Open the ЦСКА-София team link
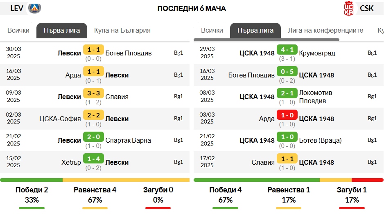The image size is (384, 214). point(60,119)
